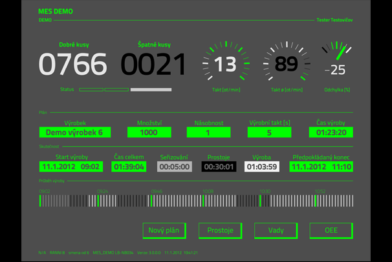
Task: Open the Vady defects button
Action: point(276,230)
